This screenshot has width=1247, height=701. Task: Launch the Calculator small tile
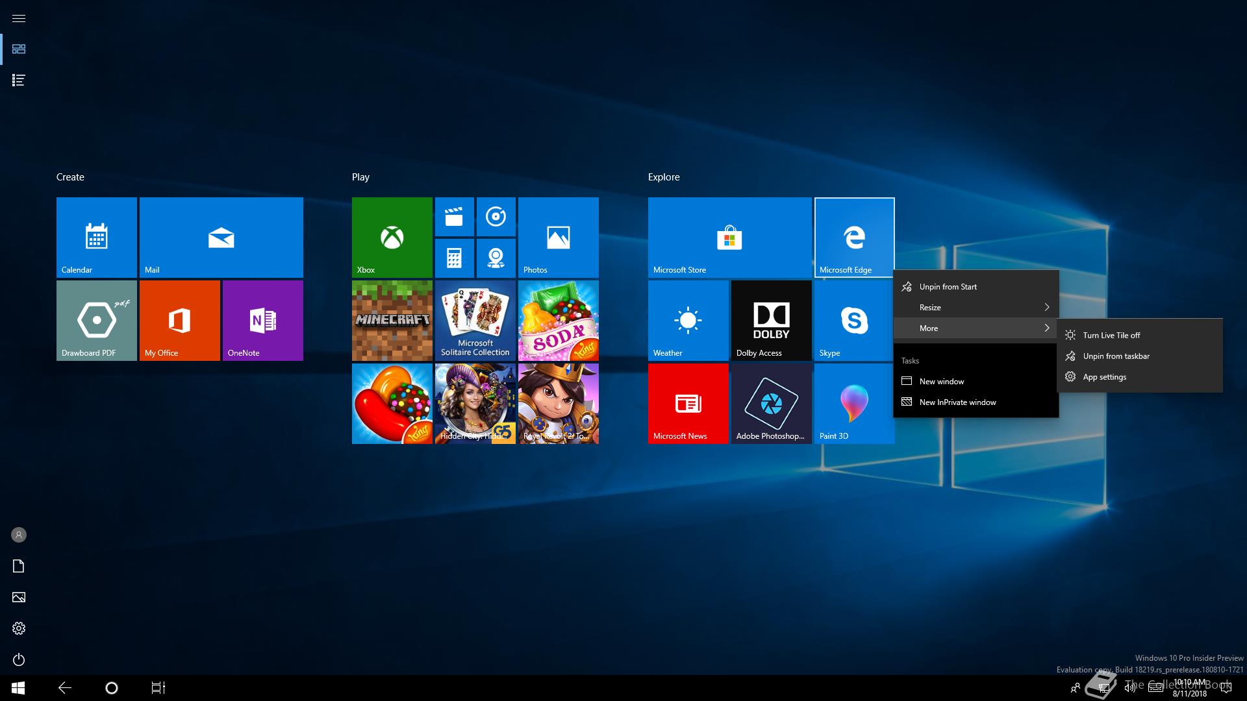pos(454,258)
